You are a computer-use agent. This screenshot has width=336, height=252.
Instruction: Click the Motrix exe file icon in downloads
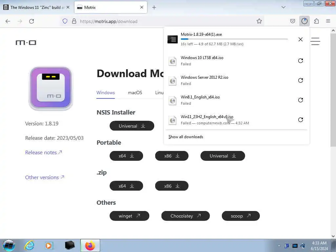coord(173,39)
